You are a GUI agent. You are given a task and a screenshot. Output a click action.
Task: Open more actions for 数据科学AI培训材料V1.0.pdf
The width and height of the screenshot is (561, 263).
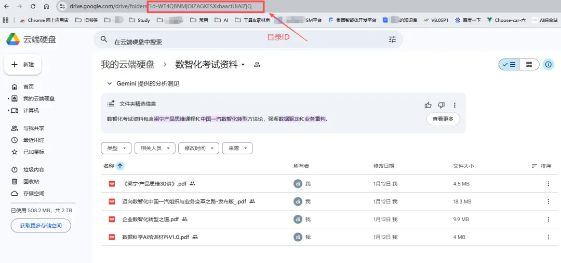[548, 237]
